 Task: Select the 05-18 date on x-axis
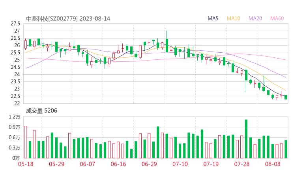pyautogui.click(x=26, y=164)
